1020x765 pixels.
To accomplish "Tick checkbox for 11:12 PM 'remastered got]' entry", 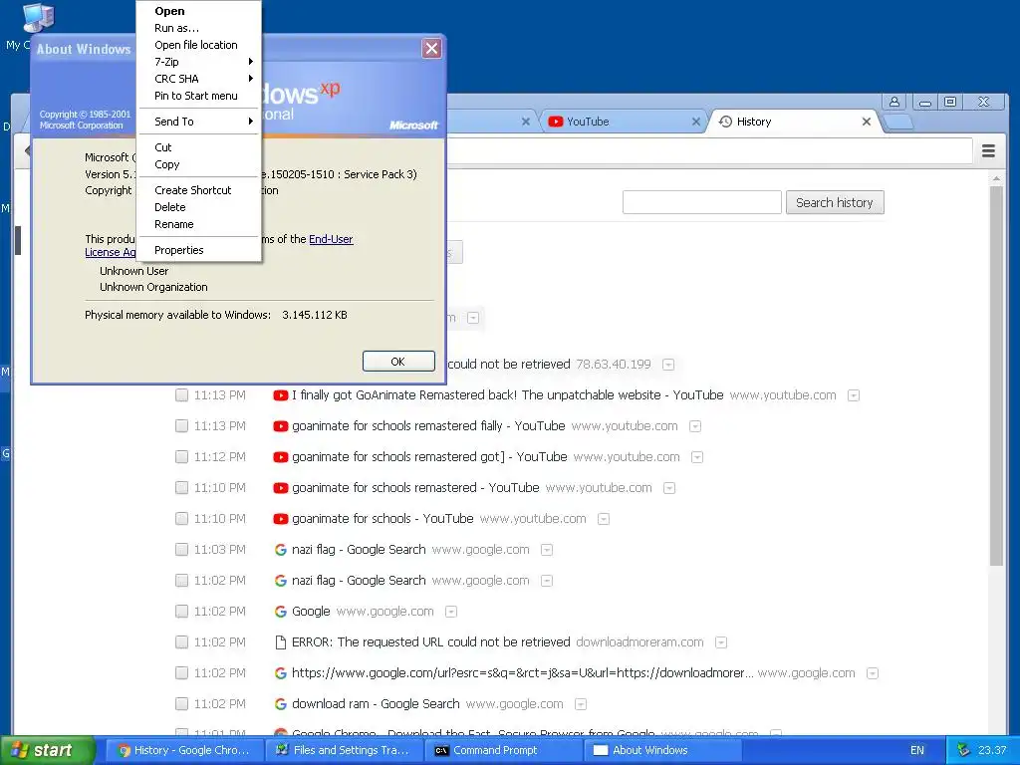I will point(181,456).
